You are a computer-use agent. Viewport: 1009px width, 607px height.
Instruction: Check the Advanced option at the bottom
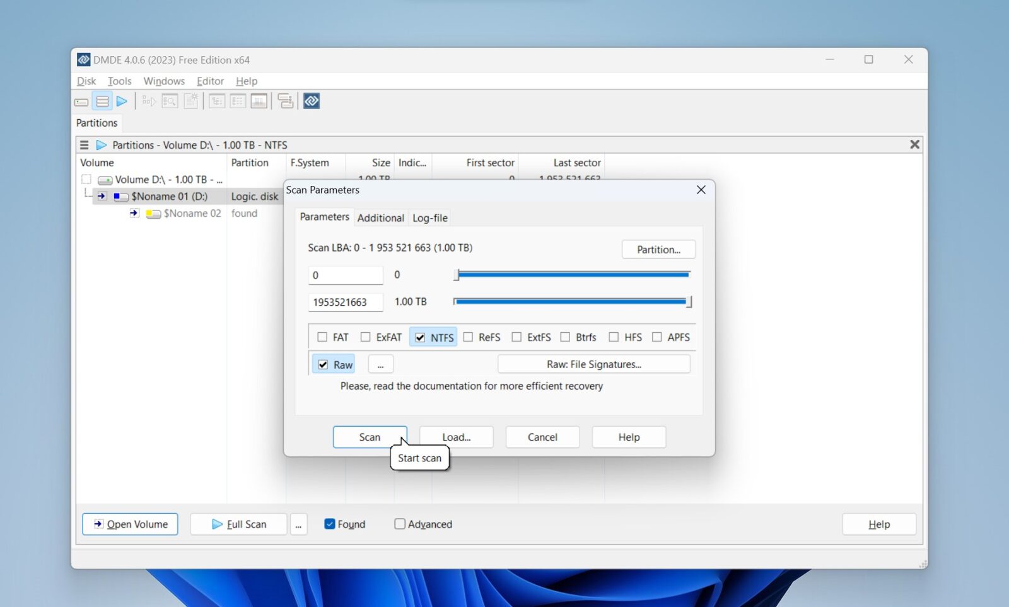click(400, 524)
